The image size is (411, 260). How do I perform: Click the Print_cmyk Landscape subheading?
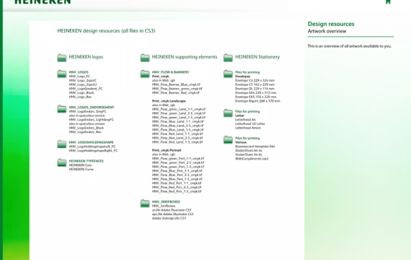[169, 101]
